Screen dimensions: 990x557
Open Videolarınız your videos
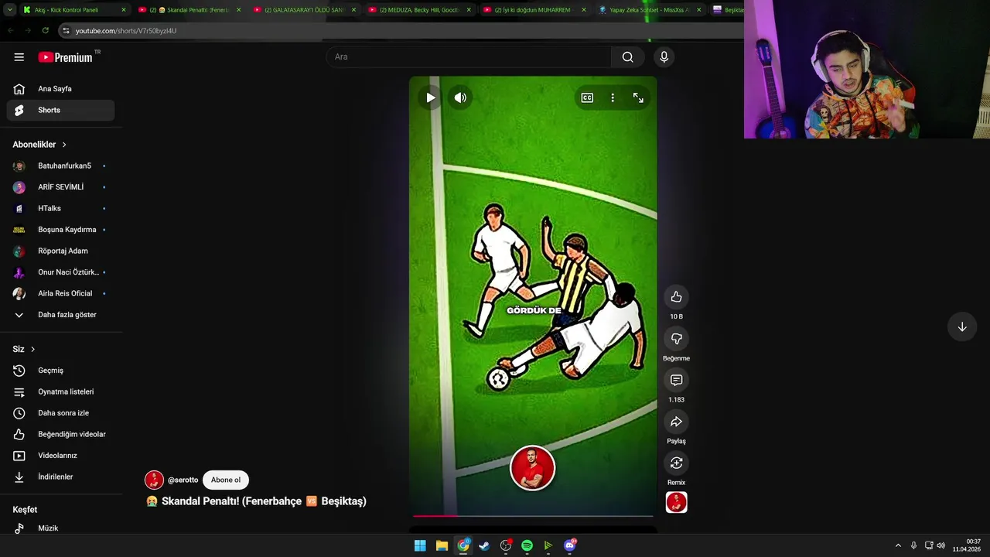pos(60,456)
